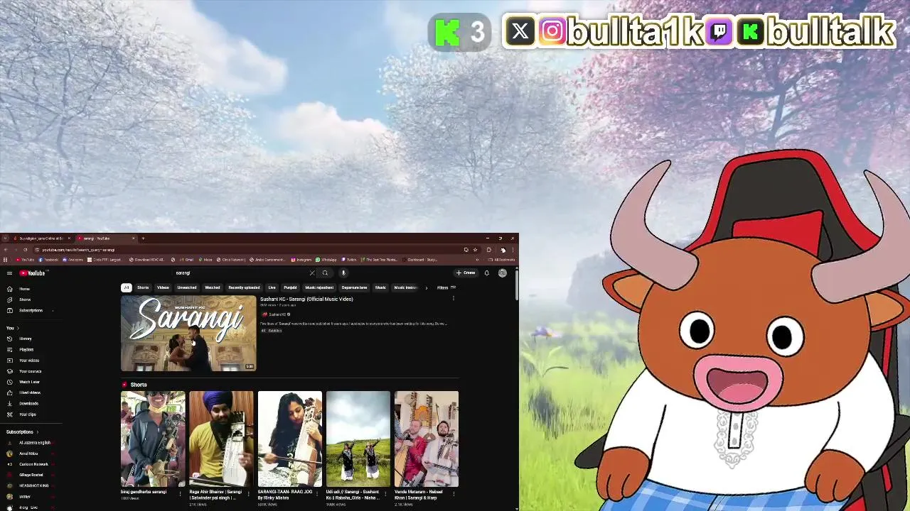Screen dimensions: 910x511
Task: Click the browser address bar
Action: pos(249,250)
